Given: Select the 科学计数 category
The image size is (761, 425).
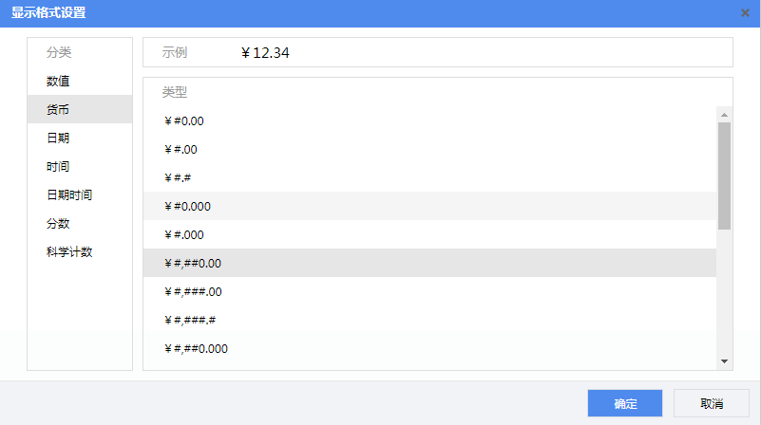Looking at the screenshot, I should (x=69, y=252).
